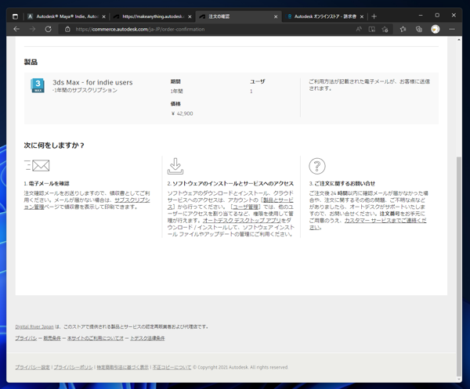
Task: Open the Favorites list icon
Action: (403, 29)
